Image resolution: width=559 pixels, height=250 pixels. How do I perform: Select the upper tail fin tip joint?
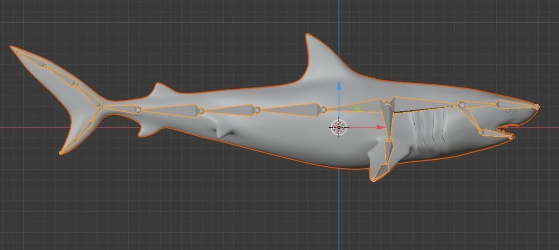tap(18, 52)
